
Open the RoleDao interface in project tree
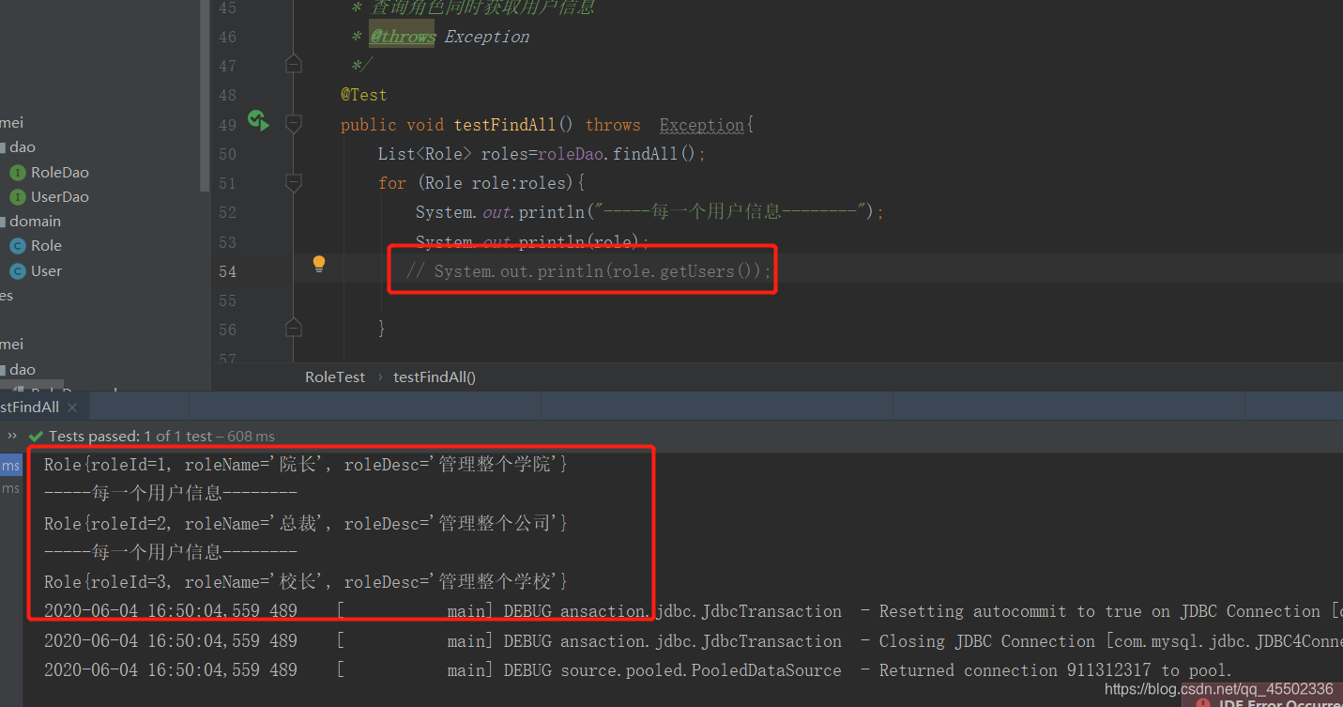pyautogui.click(x=60, y=172)
